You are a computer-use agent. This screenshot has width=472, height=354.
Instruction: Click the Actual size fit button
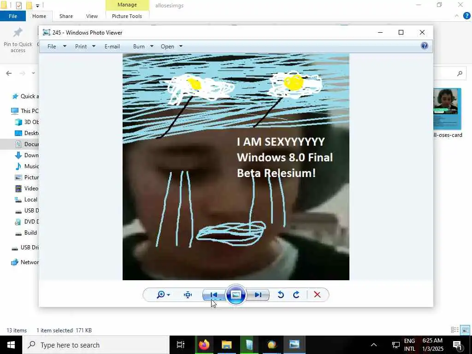coord(188,295)
